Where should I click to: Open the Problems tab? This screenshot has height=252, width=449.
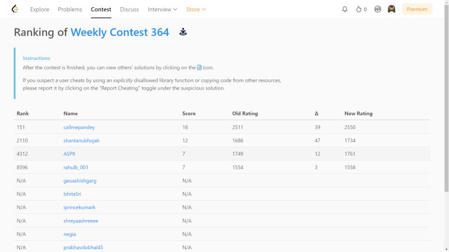70,9
